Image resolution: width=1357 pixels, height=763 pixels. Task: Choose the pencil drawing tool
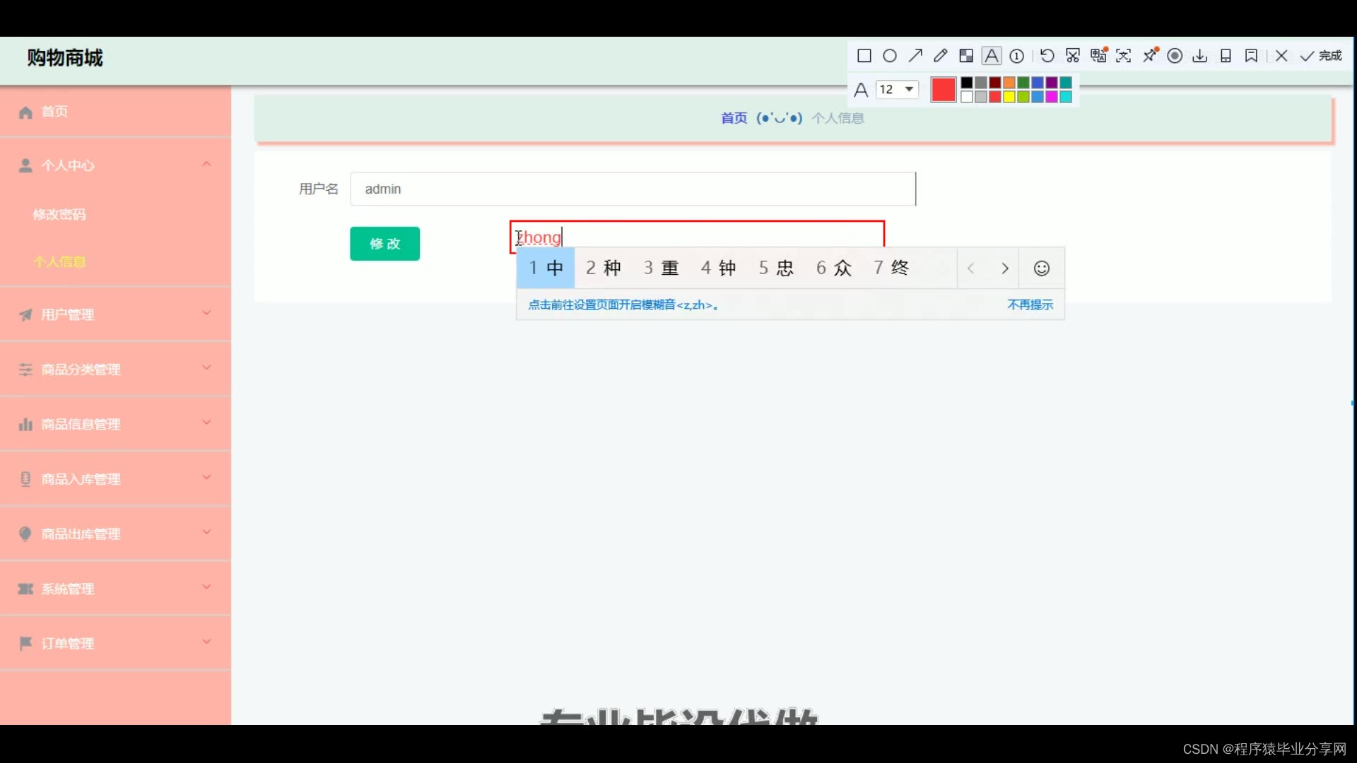pyautogui.click(x=940, y=56)
